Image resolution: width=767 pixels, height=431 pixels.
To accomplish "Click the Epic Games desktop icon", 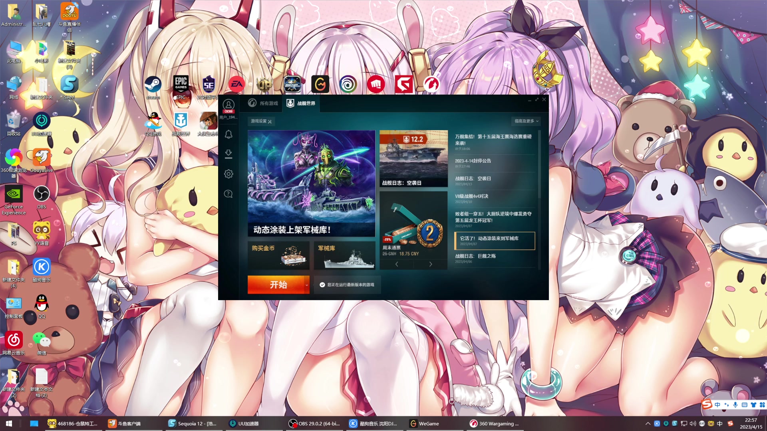I will coord(181,85).
